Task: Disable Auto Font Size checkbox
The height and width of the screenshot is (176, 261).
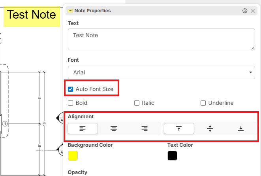Action: [x=71, y=89]
